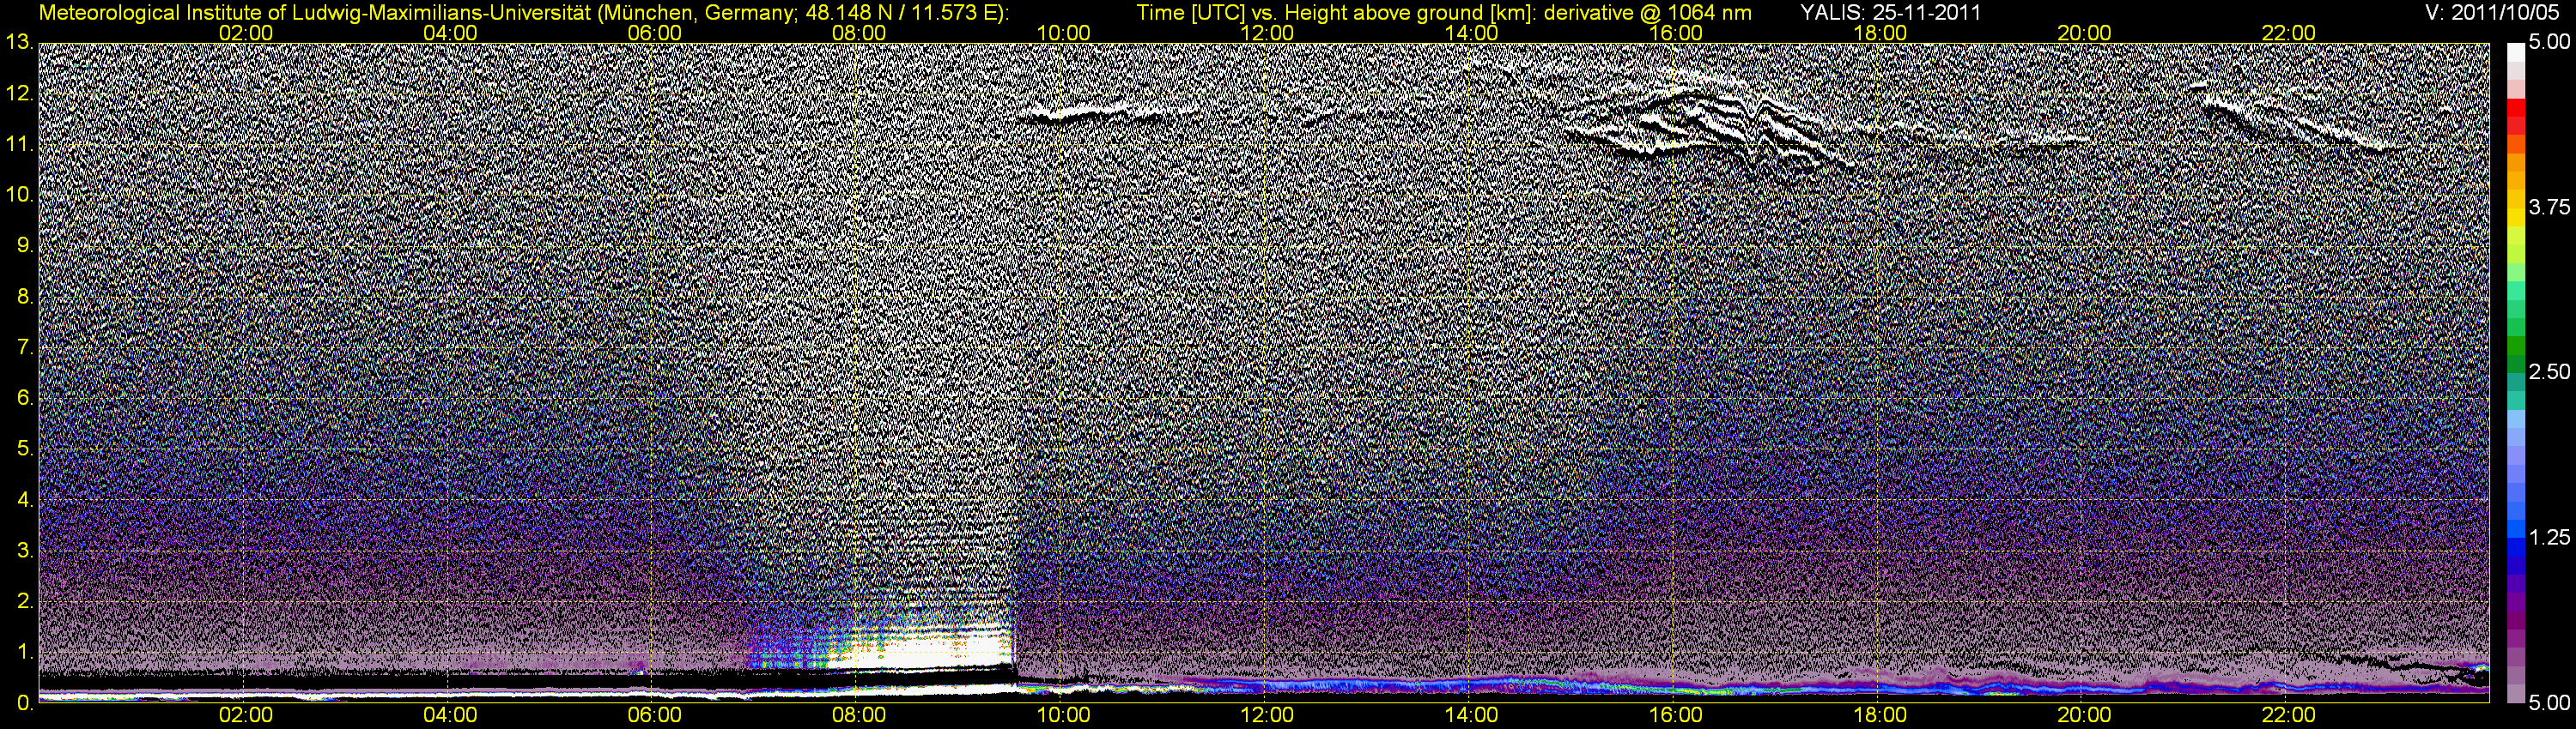Screen dimensions: 2576x729
Task: Click the 12:00 label on the bottom time axis
Action: click(1267, 715)
